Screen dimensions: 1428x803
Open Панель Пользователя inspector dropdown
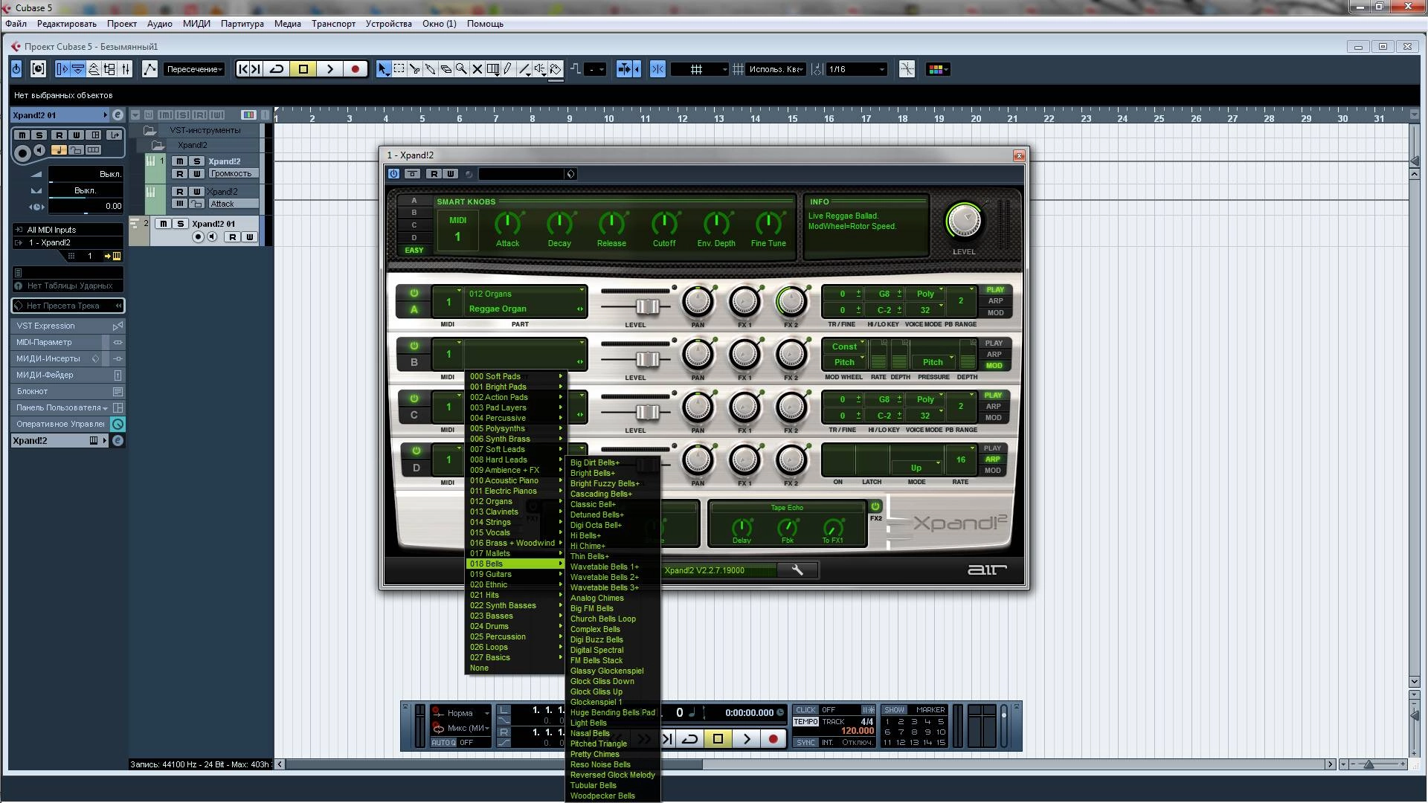62,408
